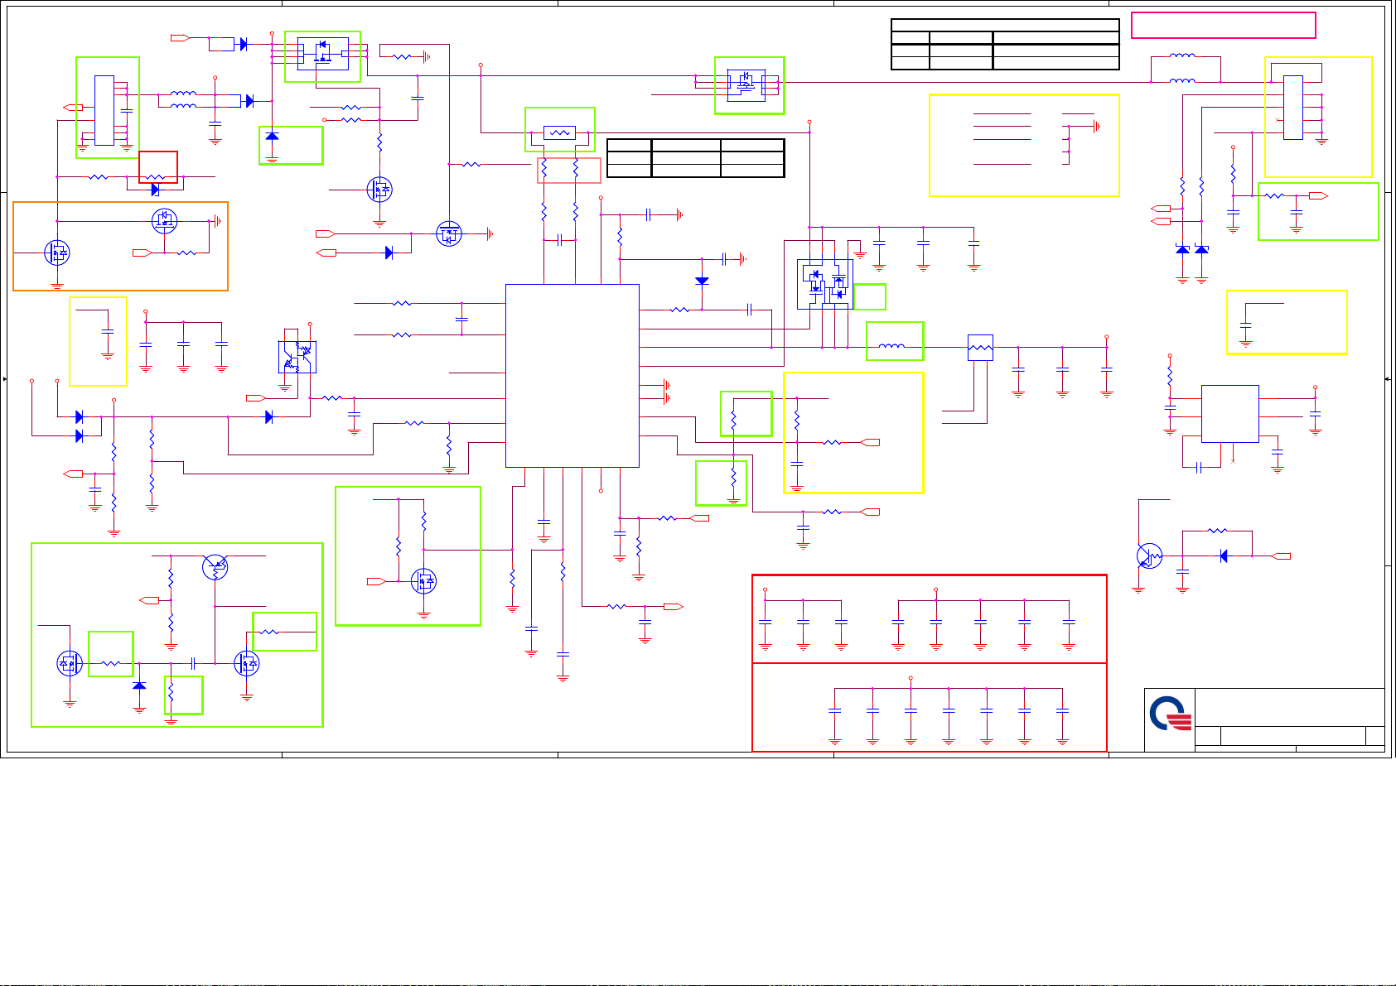This screenshot has height=986, width=1396.
Task: Click the Quanta logo in the title block
Action: (1170, 711)
